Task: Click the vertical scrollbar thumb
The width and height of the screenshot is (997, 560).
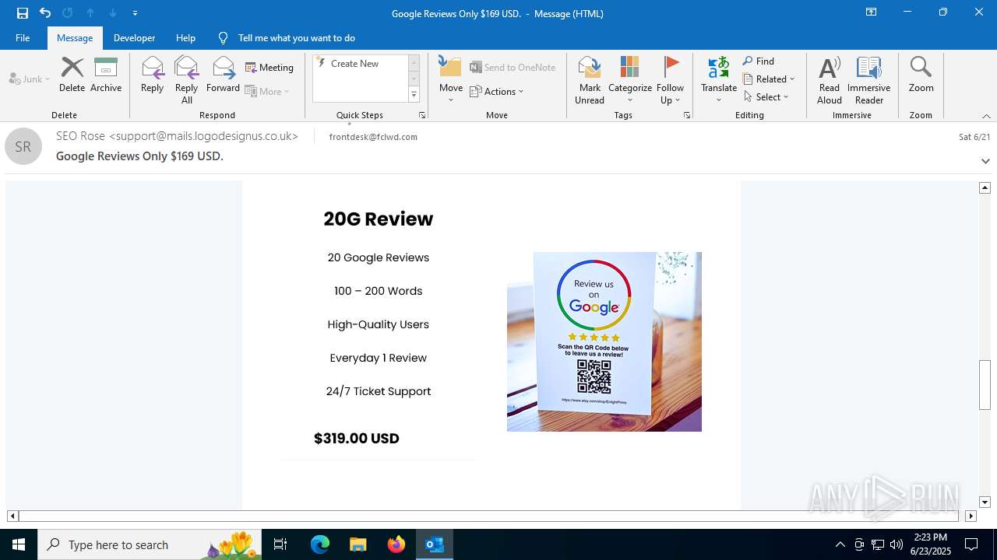Action: tap(985, 385)
